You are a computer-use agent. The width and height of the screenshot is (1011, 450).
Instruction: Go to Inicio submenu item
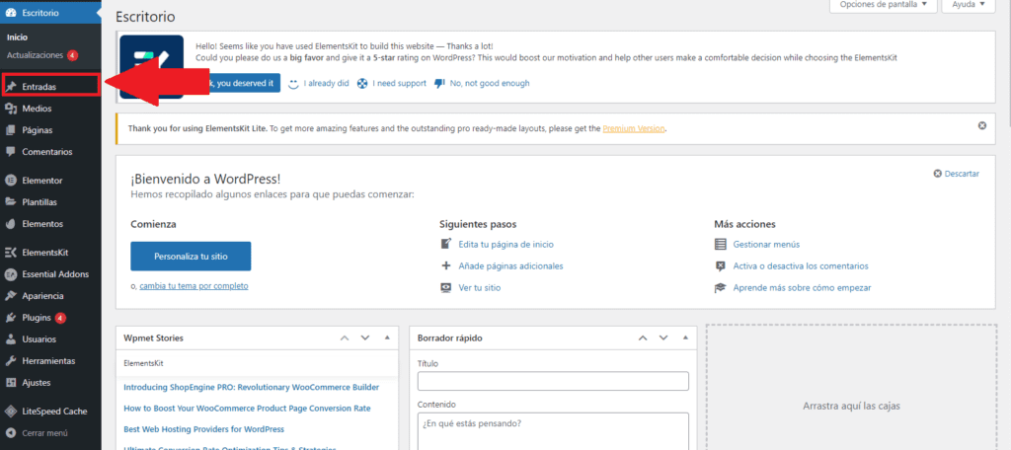point(17,37)
